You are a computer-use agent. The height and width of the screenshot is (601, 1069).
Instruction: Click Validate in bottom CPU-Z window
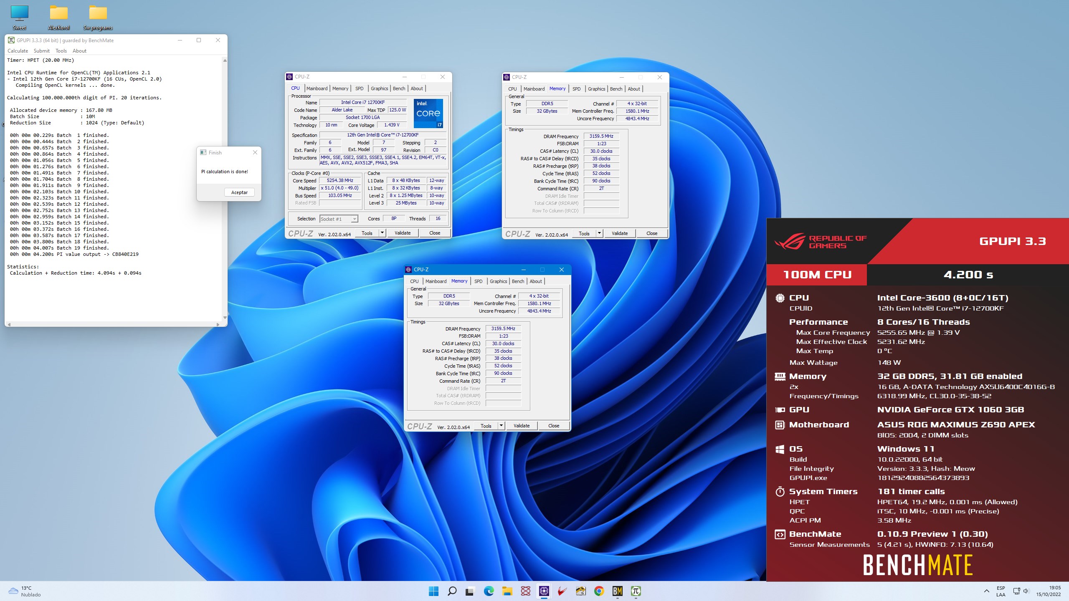click(522, 426)
